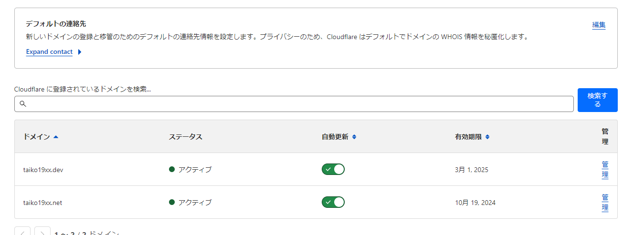
Task: Toggle auto-renew for taiko19xx.dev
Action: 333,169
